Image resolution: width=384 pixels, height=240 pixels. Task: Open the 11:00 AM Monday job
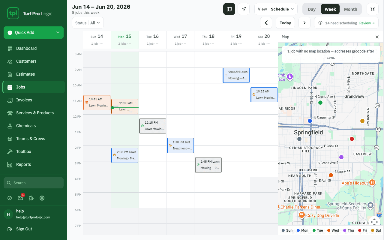click(x=125, y=106)
